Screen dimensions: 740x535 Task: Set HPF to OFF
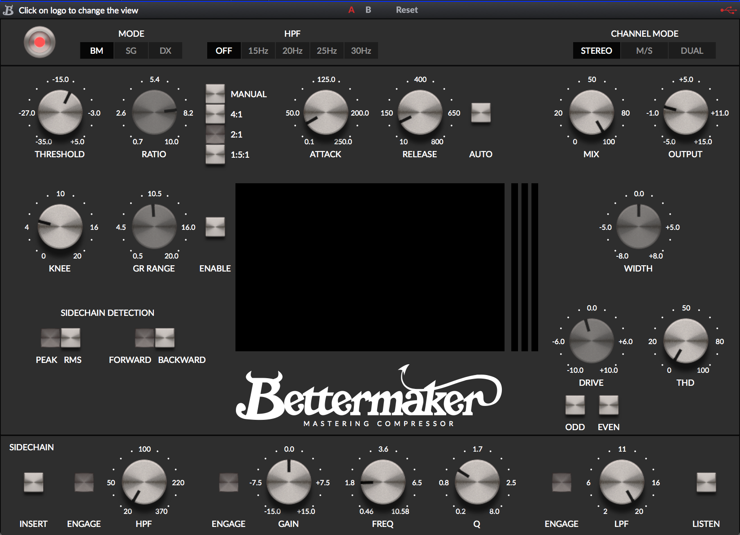click(x=224, y=51)
